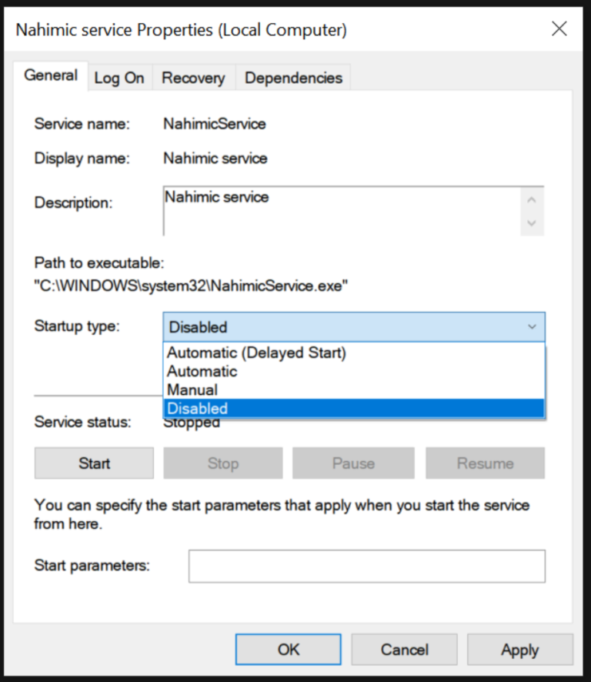
Task: Confirm changes with the OK button
Action: pos(289,650)
